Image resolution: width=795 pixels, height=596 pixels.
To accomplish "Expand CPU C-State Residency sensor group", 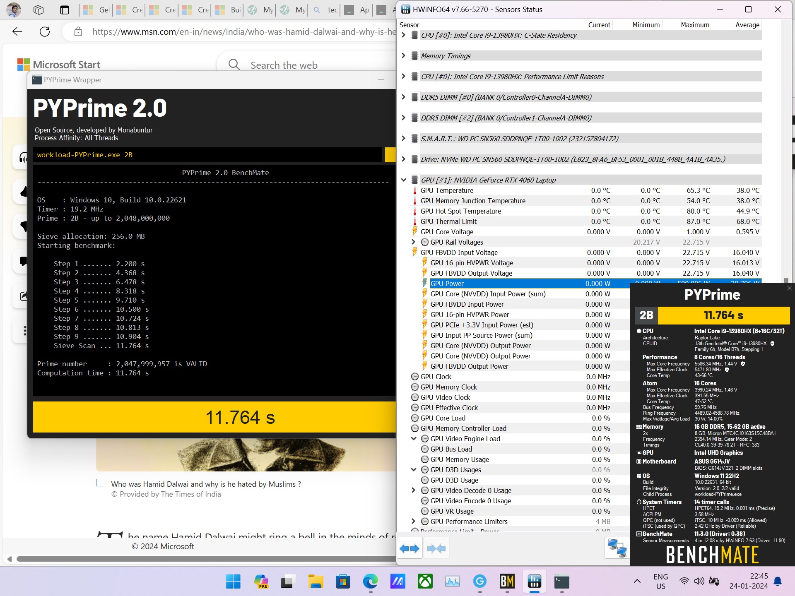I will click(x=404, y=35).
